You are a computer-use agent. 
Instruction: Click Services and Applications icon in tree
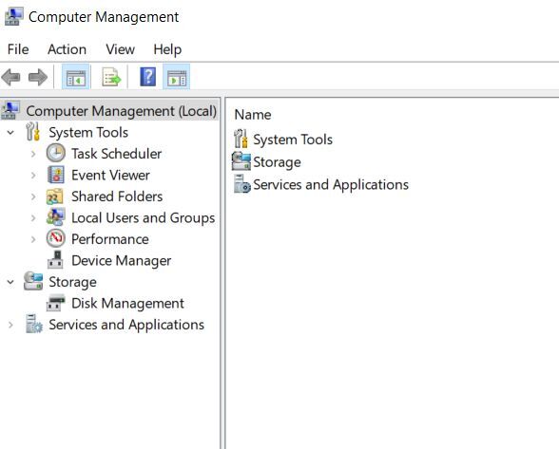point(34,324)
